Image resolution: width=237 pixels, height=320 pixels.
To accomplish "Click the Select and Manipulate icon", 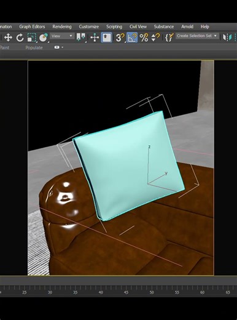I will click(x=95, y=38).
